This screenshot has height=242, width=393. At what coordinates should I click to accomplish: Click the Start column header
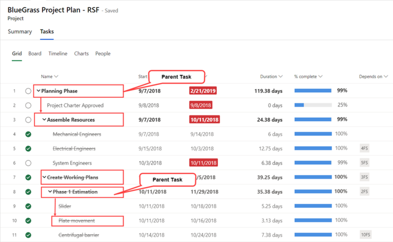(143, 77)
